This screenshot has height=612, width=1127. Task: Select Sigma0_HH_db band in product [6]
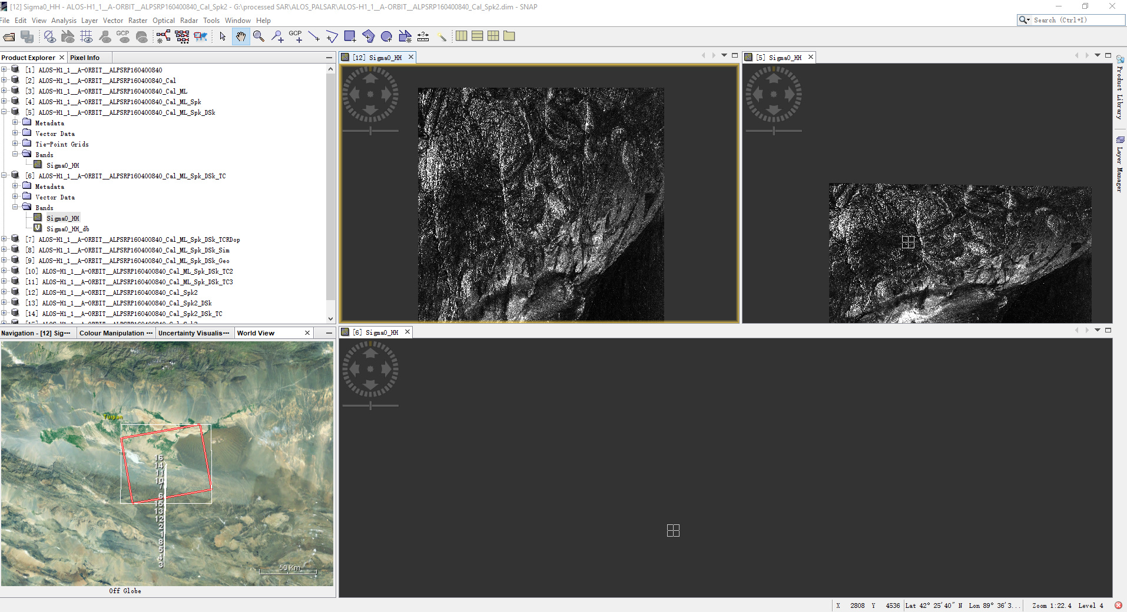(68, 229)
